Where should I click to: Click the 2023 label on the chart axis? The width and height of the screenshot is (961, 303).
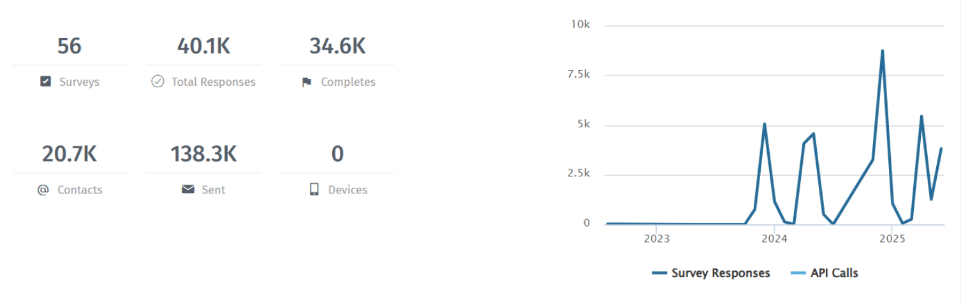656,239
